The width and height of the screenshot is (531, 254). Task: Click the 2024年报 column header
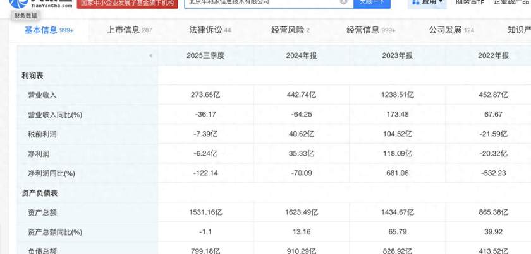tap(301, 56)
